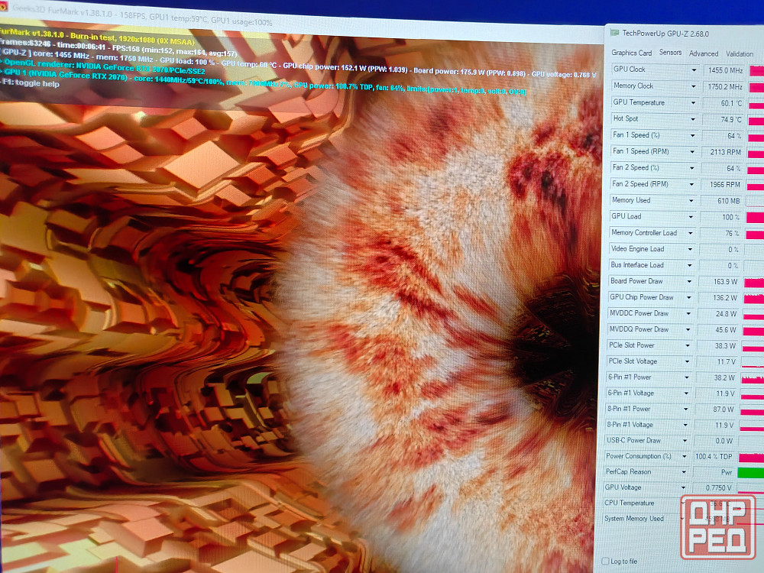764x573 pixels.
Task: Expand the 8-Pin #1 Power dropdown
Action: coord(688,409)
